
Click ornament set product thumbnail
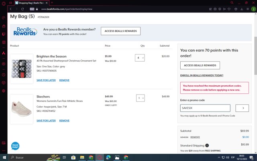coord(21,69)
